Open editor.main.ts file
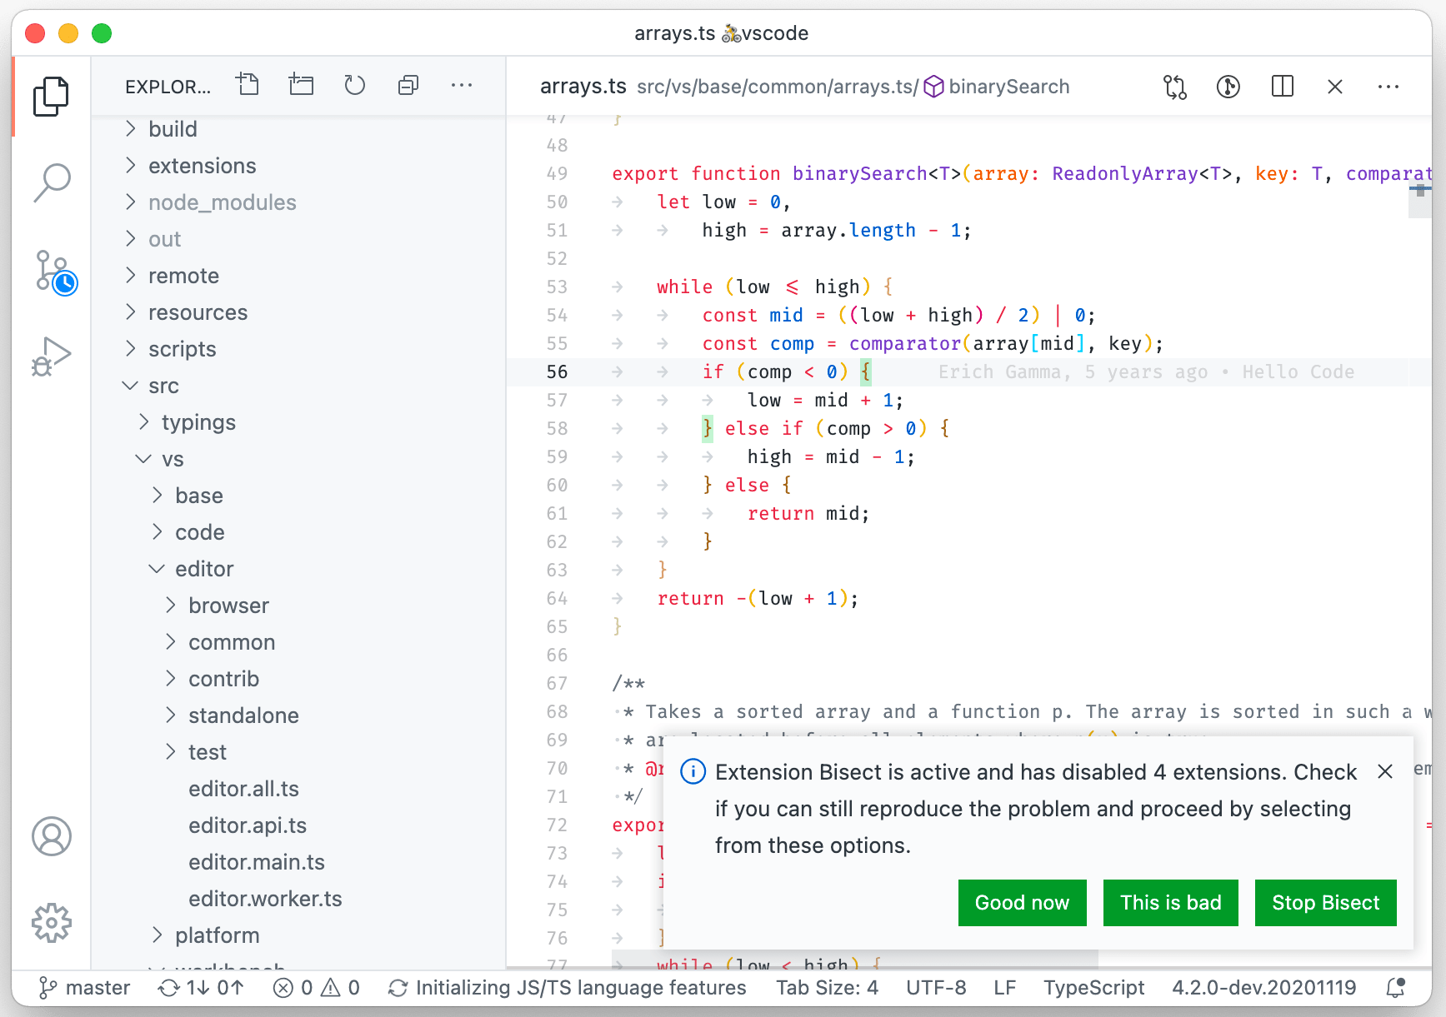Image resolution: width=1446 pixels, height=1017 pixels. [x=256, y=862]
